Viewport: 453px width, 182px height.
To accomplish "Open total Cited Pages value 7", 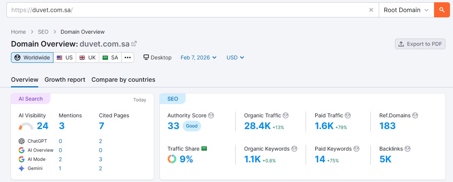I will [x=102, y=126].
